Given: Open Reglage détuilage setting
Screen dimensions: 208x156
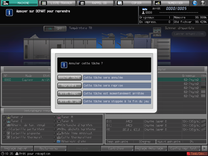Looking at the screenshot, I should coord(151,148).
